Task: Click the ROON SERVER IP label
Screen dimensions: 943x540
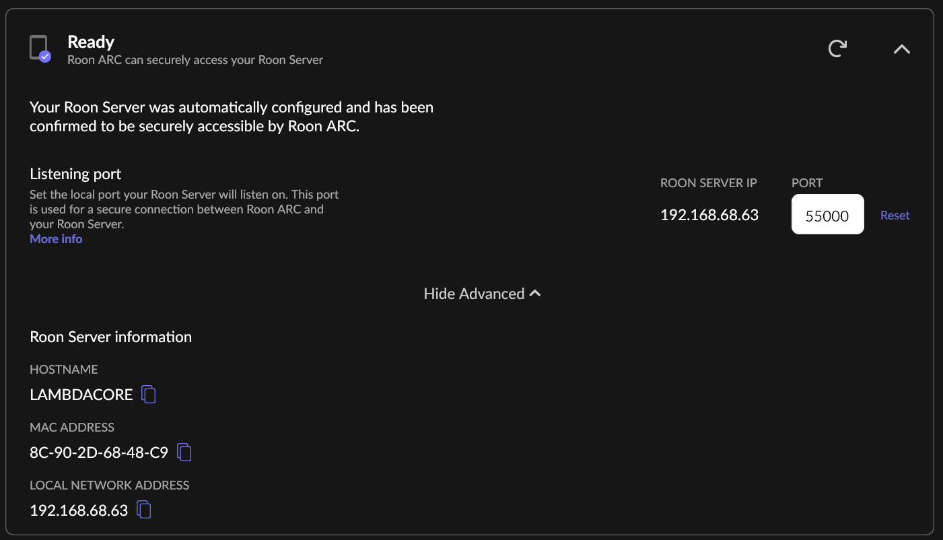Action: pos(709,183)
